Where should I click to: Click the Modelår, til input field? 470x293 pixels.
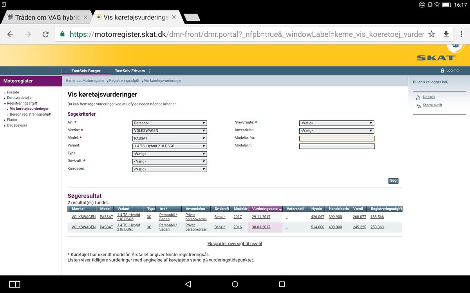336,146
